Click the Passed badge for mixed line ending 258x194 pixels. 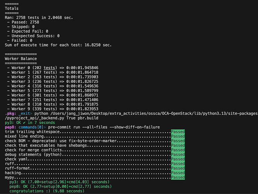178,137
